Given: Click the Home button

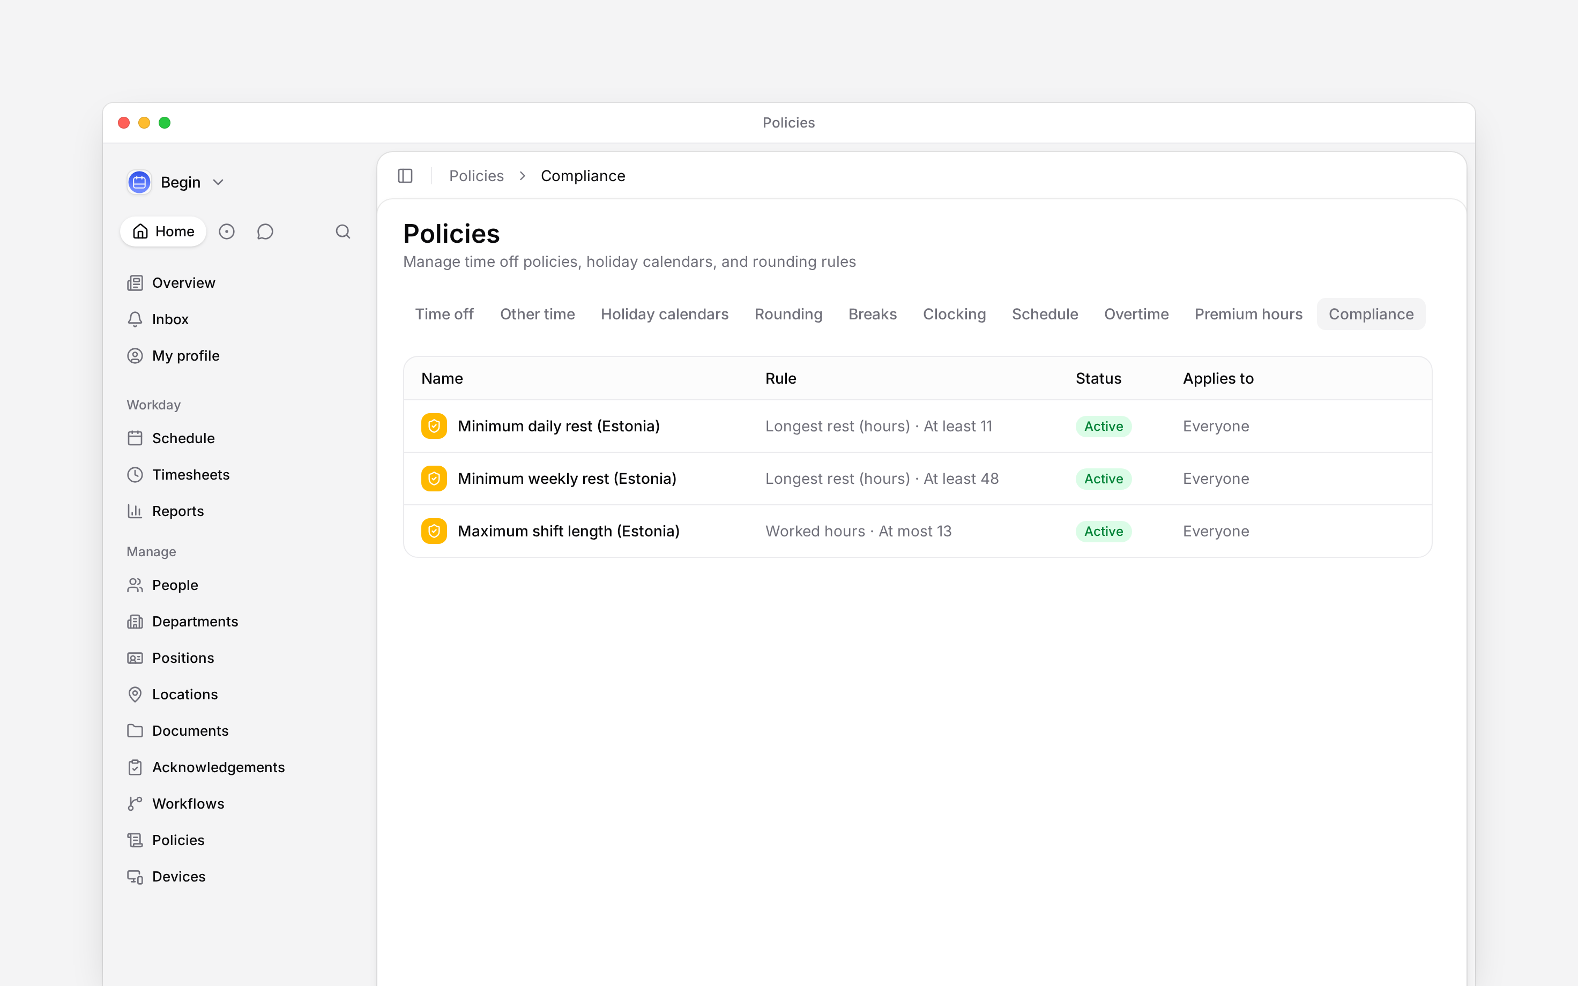Looking at the screenshot, I should click(x=163, y=231).
